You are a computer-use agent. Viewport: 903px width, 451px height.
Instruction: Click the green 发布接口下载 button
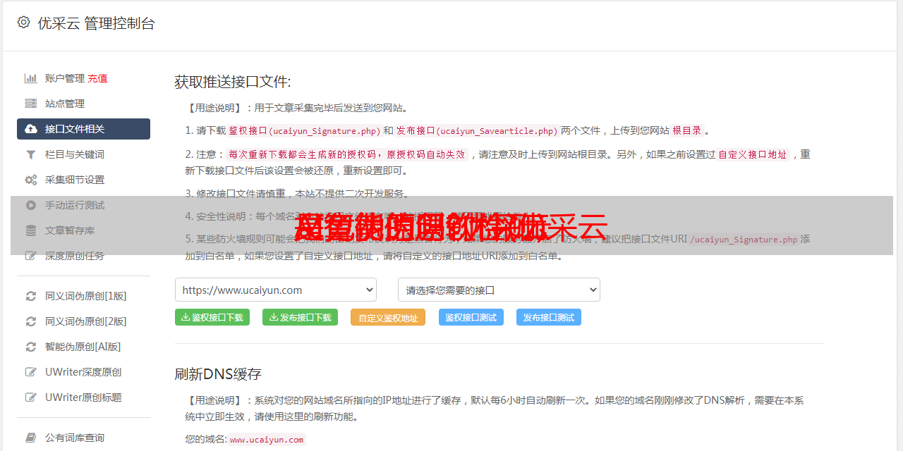pos(301,317)
